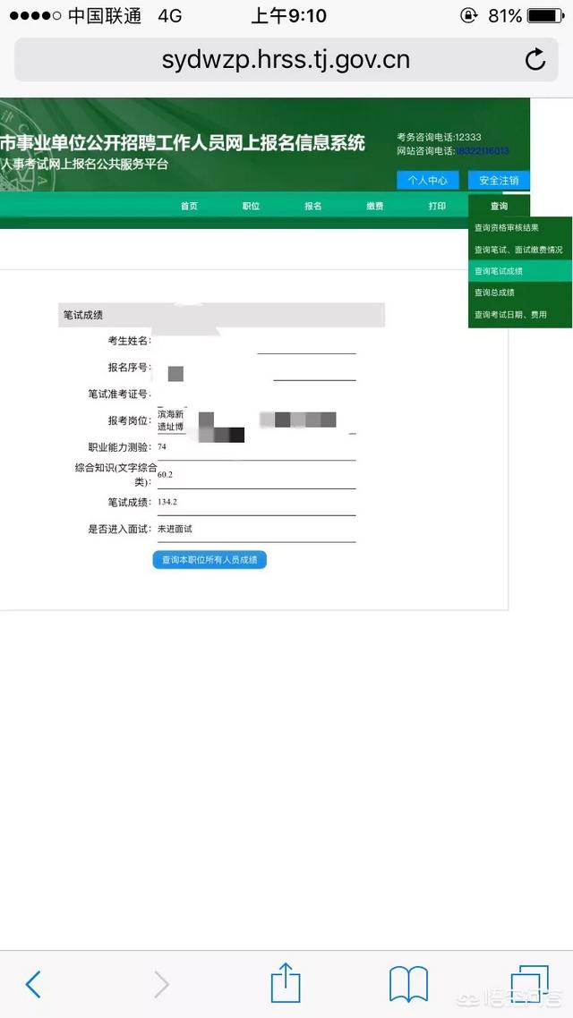Open the 首页 nav item
The image size is (573, 1018).
pyautogui.click(x=189, y=206)
